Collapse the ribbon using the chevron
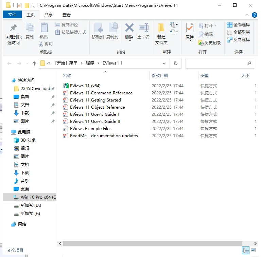This screenshot has height=257, width=261. click(x=247, y=15)
